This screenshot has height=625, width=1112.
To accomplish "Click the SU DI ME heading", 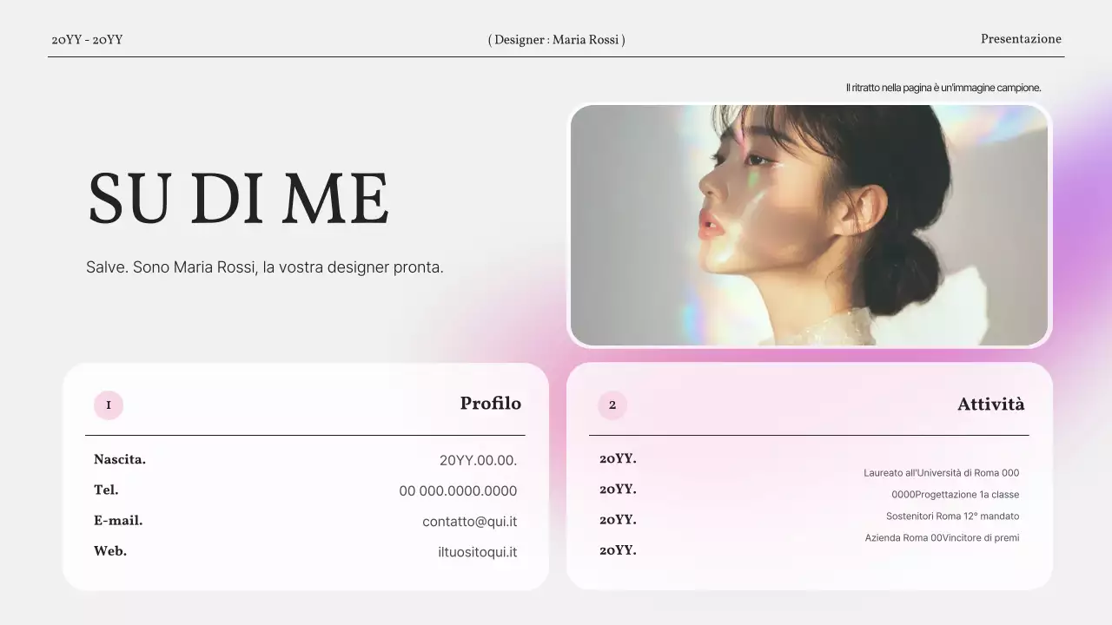I will coord(238,200).
